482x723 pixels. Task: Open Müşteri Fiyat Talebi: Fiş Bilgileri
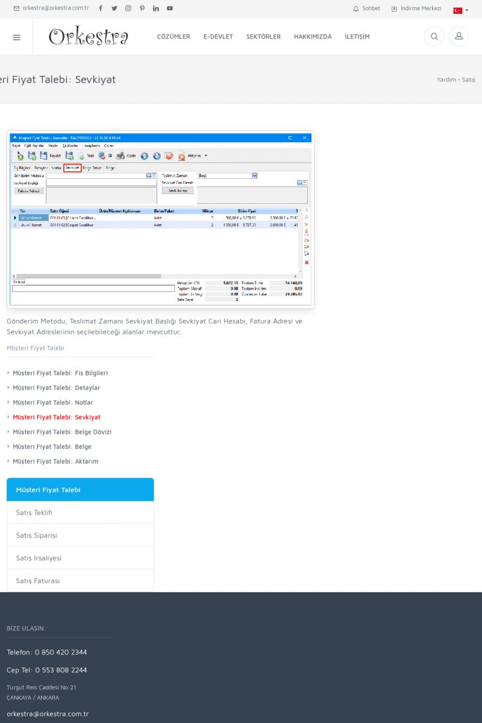60,373
